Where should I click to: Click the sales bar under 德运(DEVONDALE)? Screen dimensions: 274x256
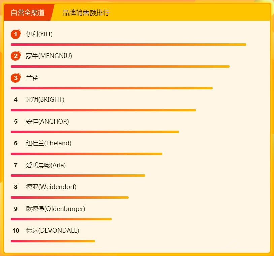[x=53, y=241]
